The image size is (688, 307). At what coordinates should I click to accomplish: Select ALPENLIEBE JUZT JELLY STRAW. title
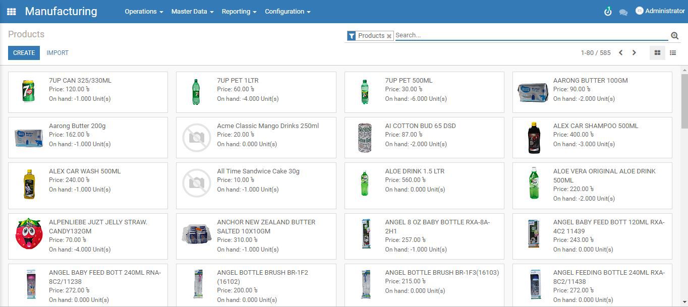click(98, 226)
